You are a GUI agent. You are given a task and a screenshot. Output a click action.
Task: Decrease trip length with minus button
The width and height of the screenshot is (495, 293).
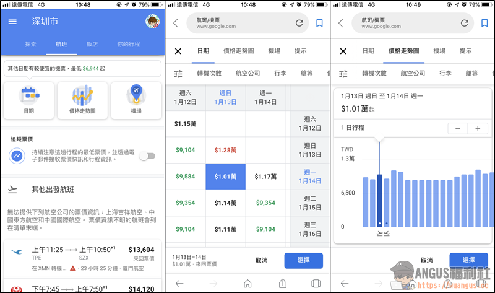coord(457,128)
